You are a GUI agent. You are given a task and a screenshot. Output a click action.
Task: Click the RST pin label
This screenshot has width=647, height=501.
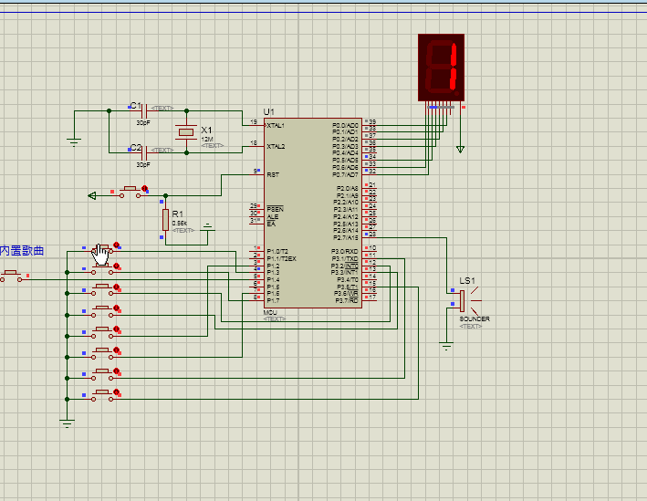(273, 174)
